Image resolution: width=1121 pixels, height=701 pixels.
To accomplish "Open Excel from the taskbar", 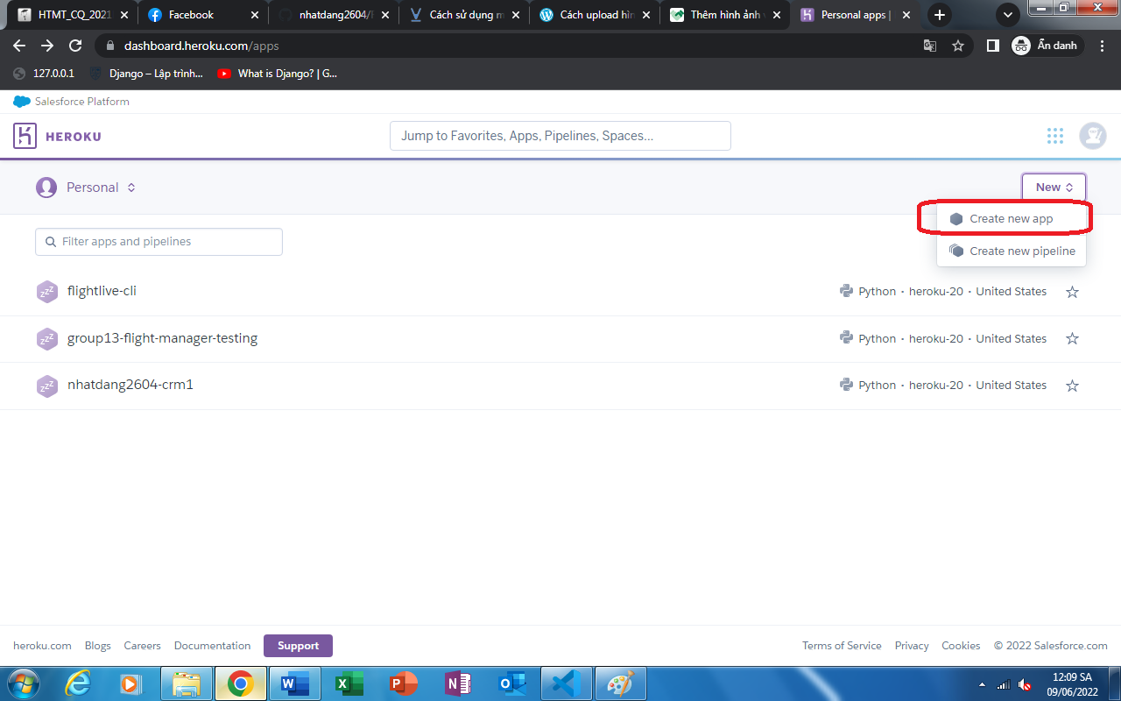I will click(x=349, y=683).
